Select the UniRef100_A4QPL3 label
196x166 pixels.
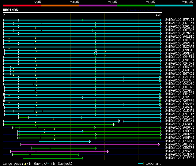click(x=179, y=128)
